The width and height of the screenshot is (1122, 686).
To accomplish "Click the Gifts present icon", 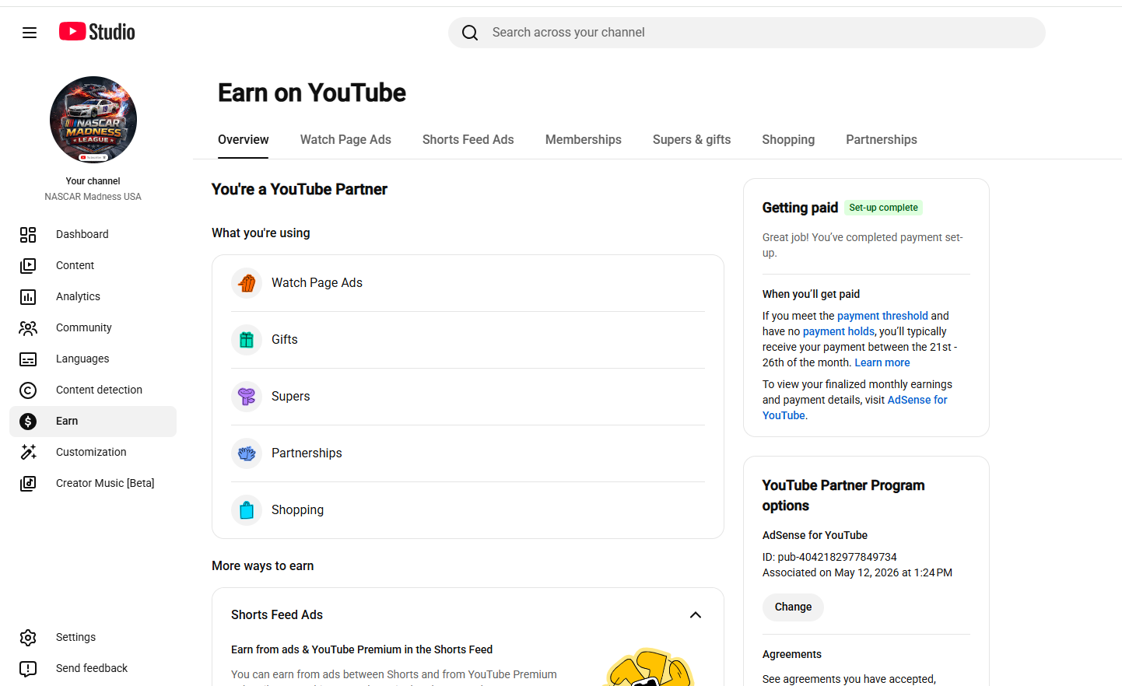I will click(x=247, y=340).
